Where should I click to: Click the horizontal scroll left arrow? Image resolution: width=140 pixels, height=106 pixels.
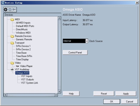click(5, 95)
